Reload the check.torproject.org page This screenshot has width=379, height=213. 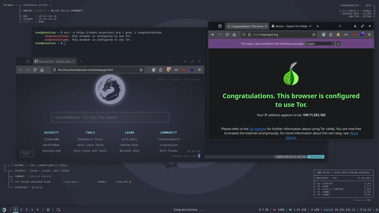(x=227, y=34)
